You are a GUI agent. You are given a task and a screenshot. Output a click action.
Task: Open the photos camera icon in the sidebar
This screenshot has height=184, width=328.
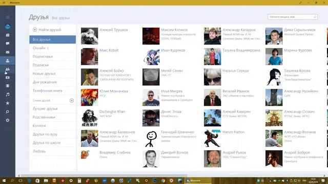click(8, 77)
